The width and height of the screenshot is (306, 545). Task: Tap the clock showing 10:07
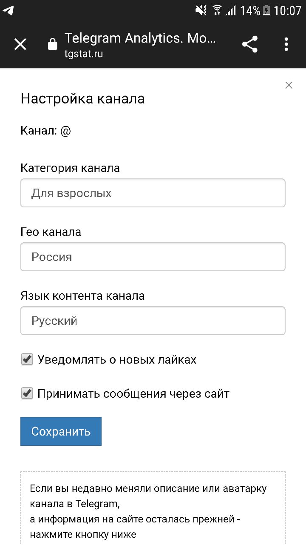[x=288, y=10]
